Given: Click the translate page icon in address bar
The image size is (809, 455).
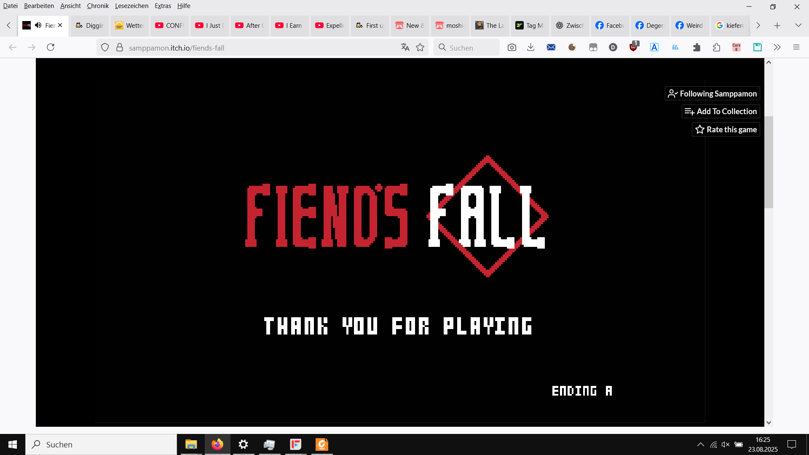Looking at the screenshot, I should coord(405,48).
